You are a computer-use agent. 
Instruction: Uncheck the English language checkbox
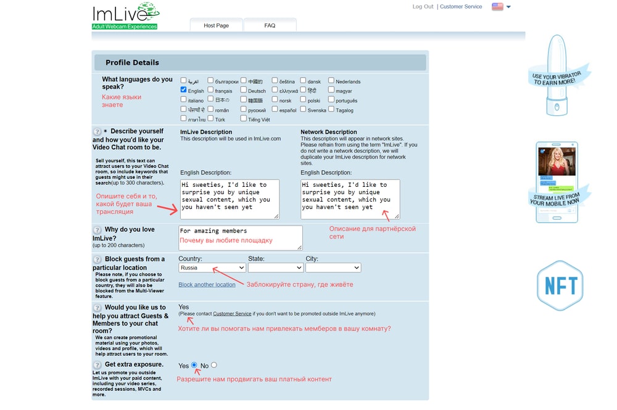click(x=184, y=90)
